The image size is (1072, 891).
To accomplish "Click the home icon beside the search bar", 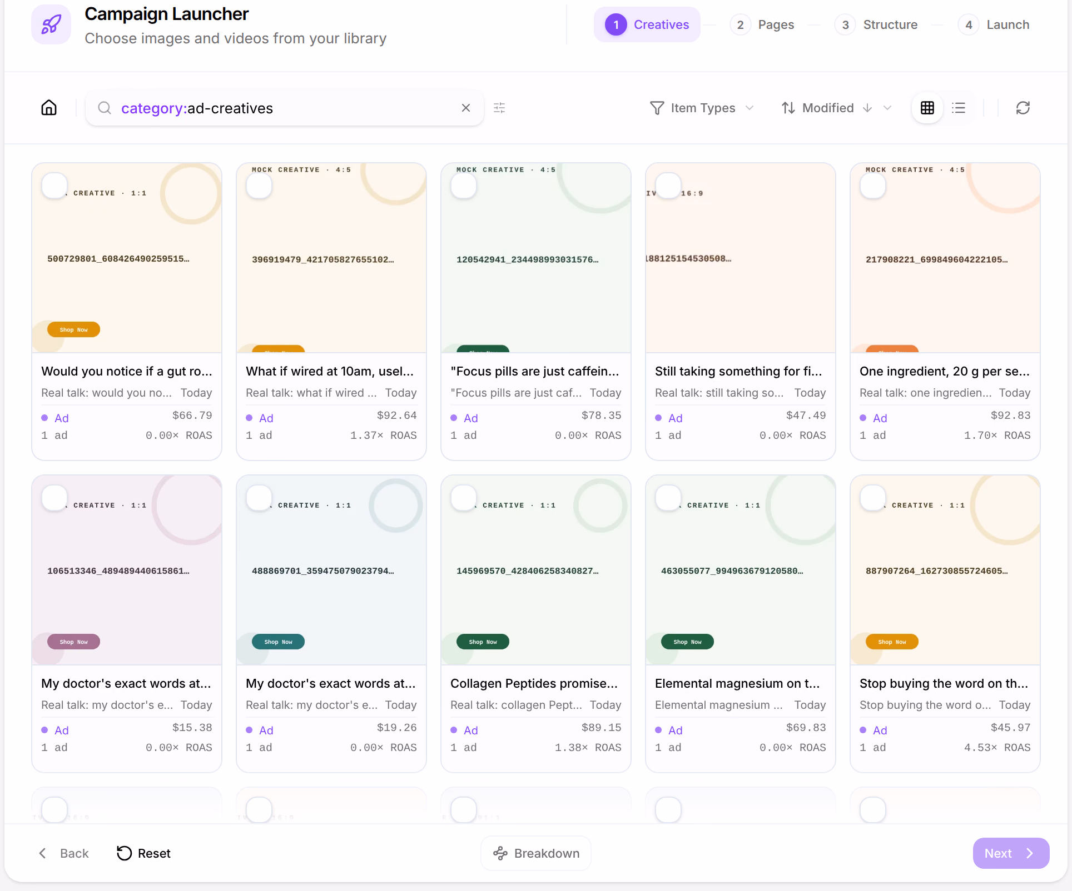I will pos(49,108).
